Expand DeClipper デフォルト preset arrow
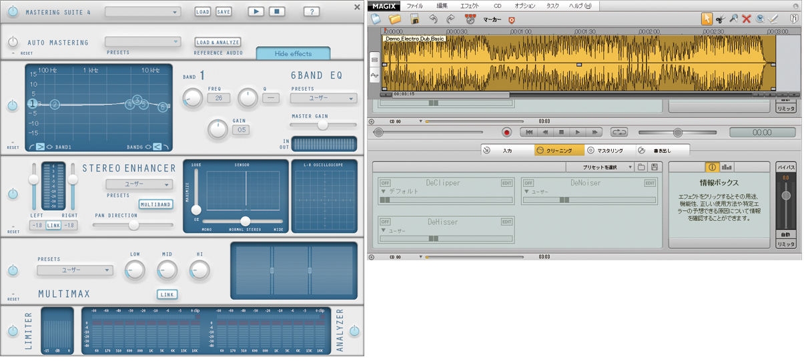Image resolution: width=804 pixels, height=361 pixels. click(x=382, y=192)
